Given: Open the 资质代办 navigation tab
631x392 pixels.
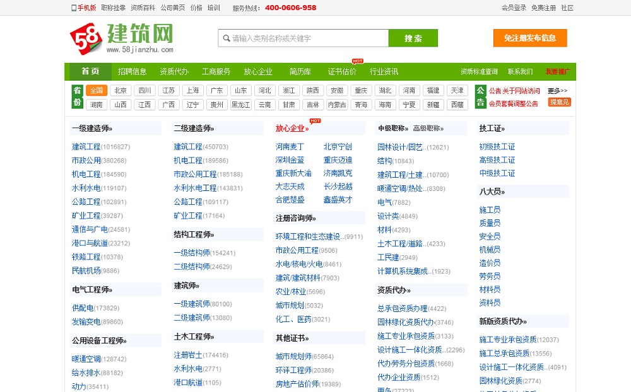Looking at the screenshot, I should click(174, 72).
